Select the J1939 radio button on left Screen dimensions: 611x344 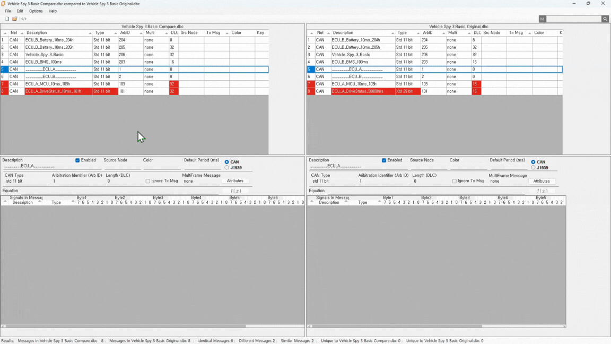click(x=227, y=168)
